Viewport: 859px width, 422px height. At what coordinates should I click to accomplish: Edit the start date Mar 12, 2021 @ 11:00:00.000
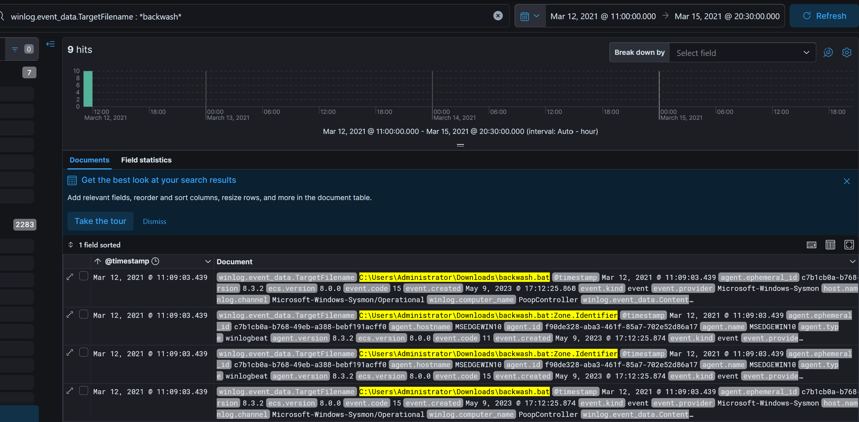603,16
